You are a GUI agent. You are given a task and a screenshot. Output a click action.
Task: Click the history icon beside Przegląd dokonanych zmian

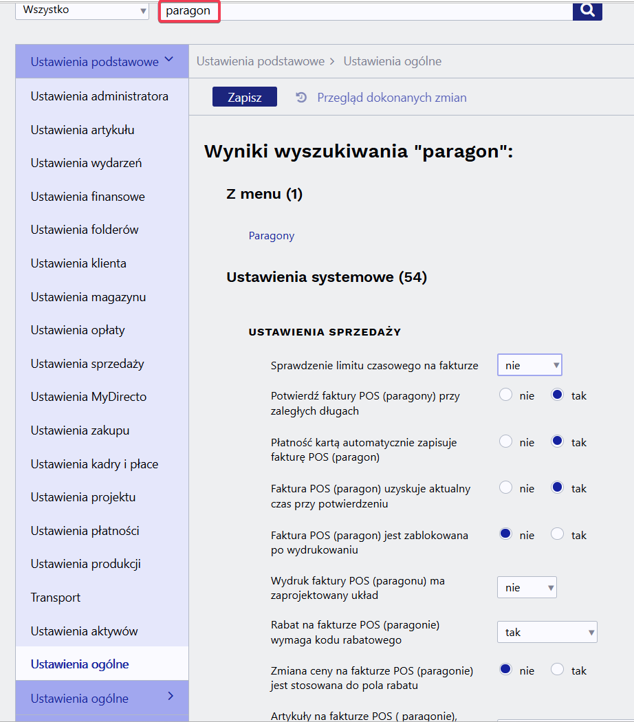pos(301,98)
